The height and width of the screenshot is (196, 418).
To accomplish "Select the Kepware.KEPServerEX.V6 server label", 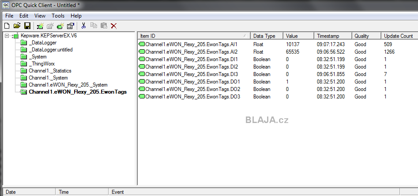I will [49, 36].
